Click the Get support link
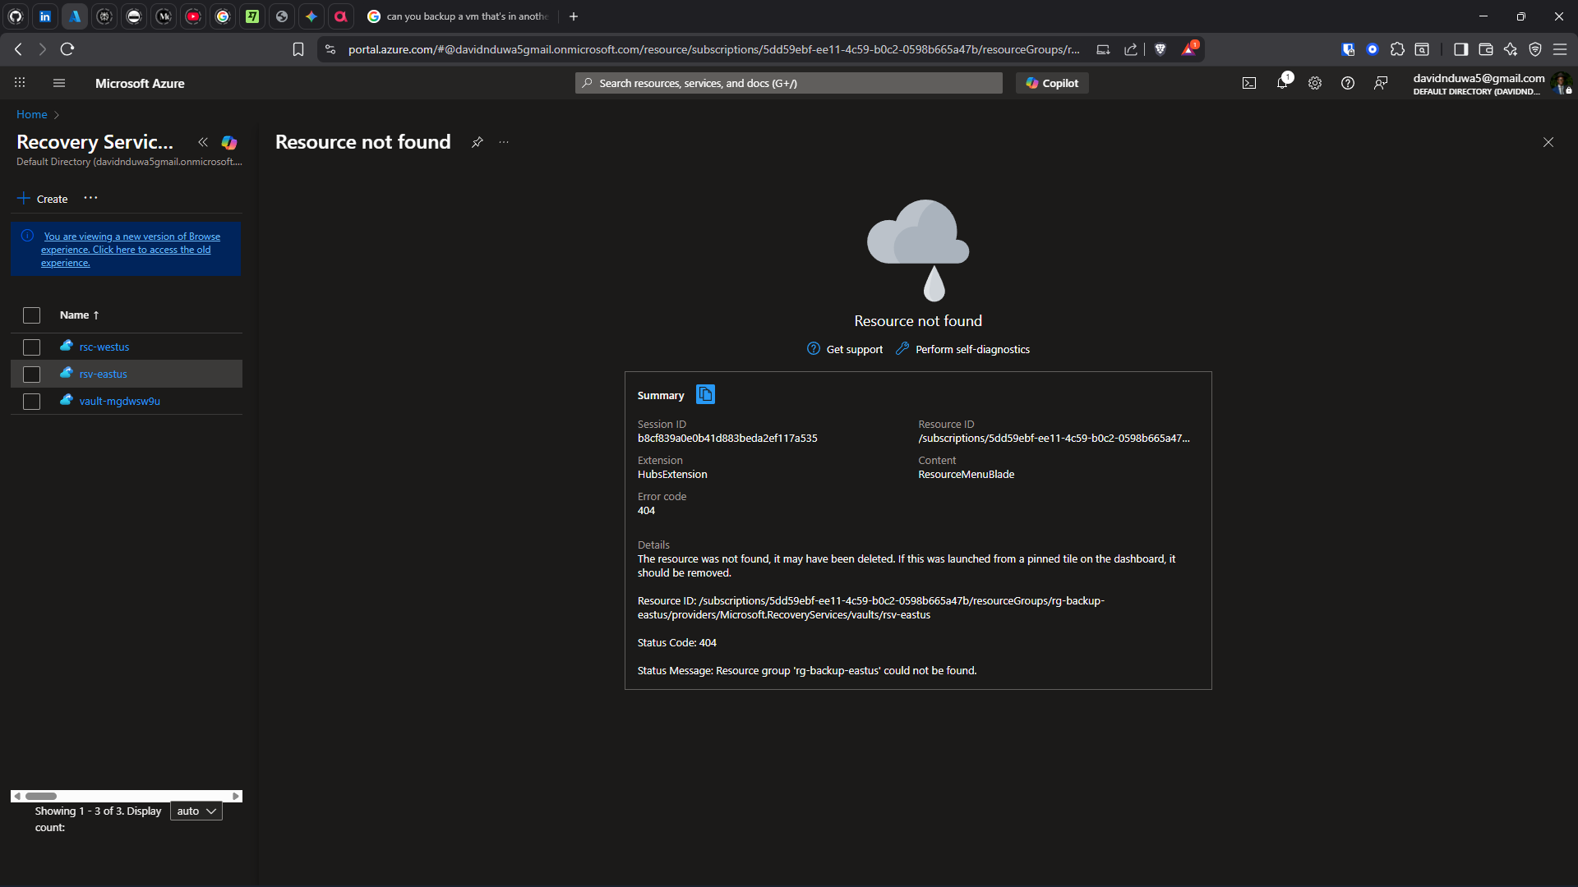 [845, 349]
